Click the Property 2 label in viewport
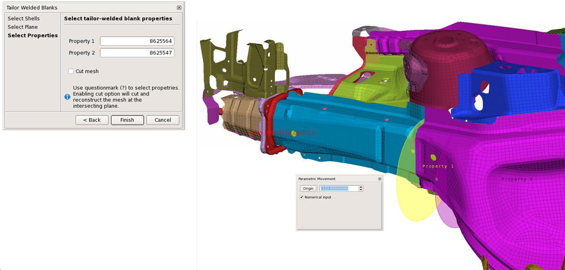This screenshot has width=565, height=270. click(517, 179)
